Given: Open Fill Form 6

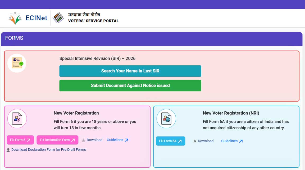Looking at the screenshot, I should coord(20,140).
